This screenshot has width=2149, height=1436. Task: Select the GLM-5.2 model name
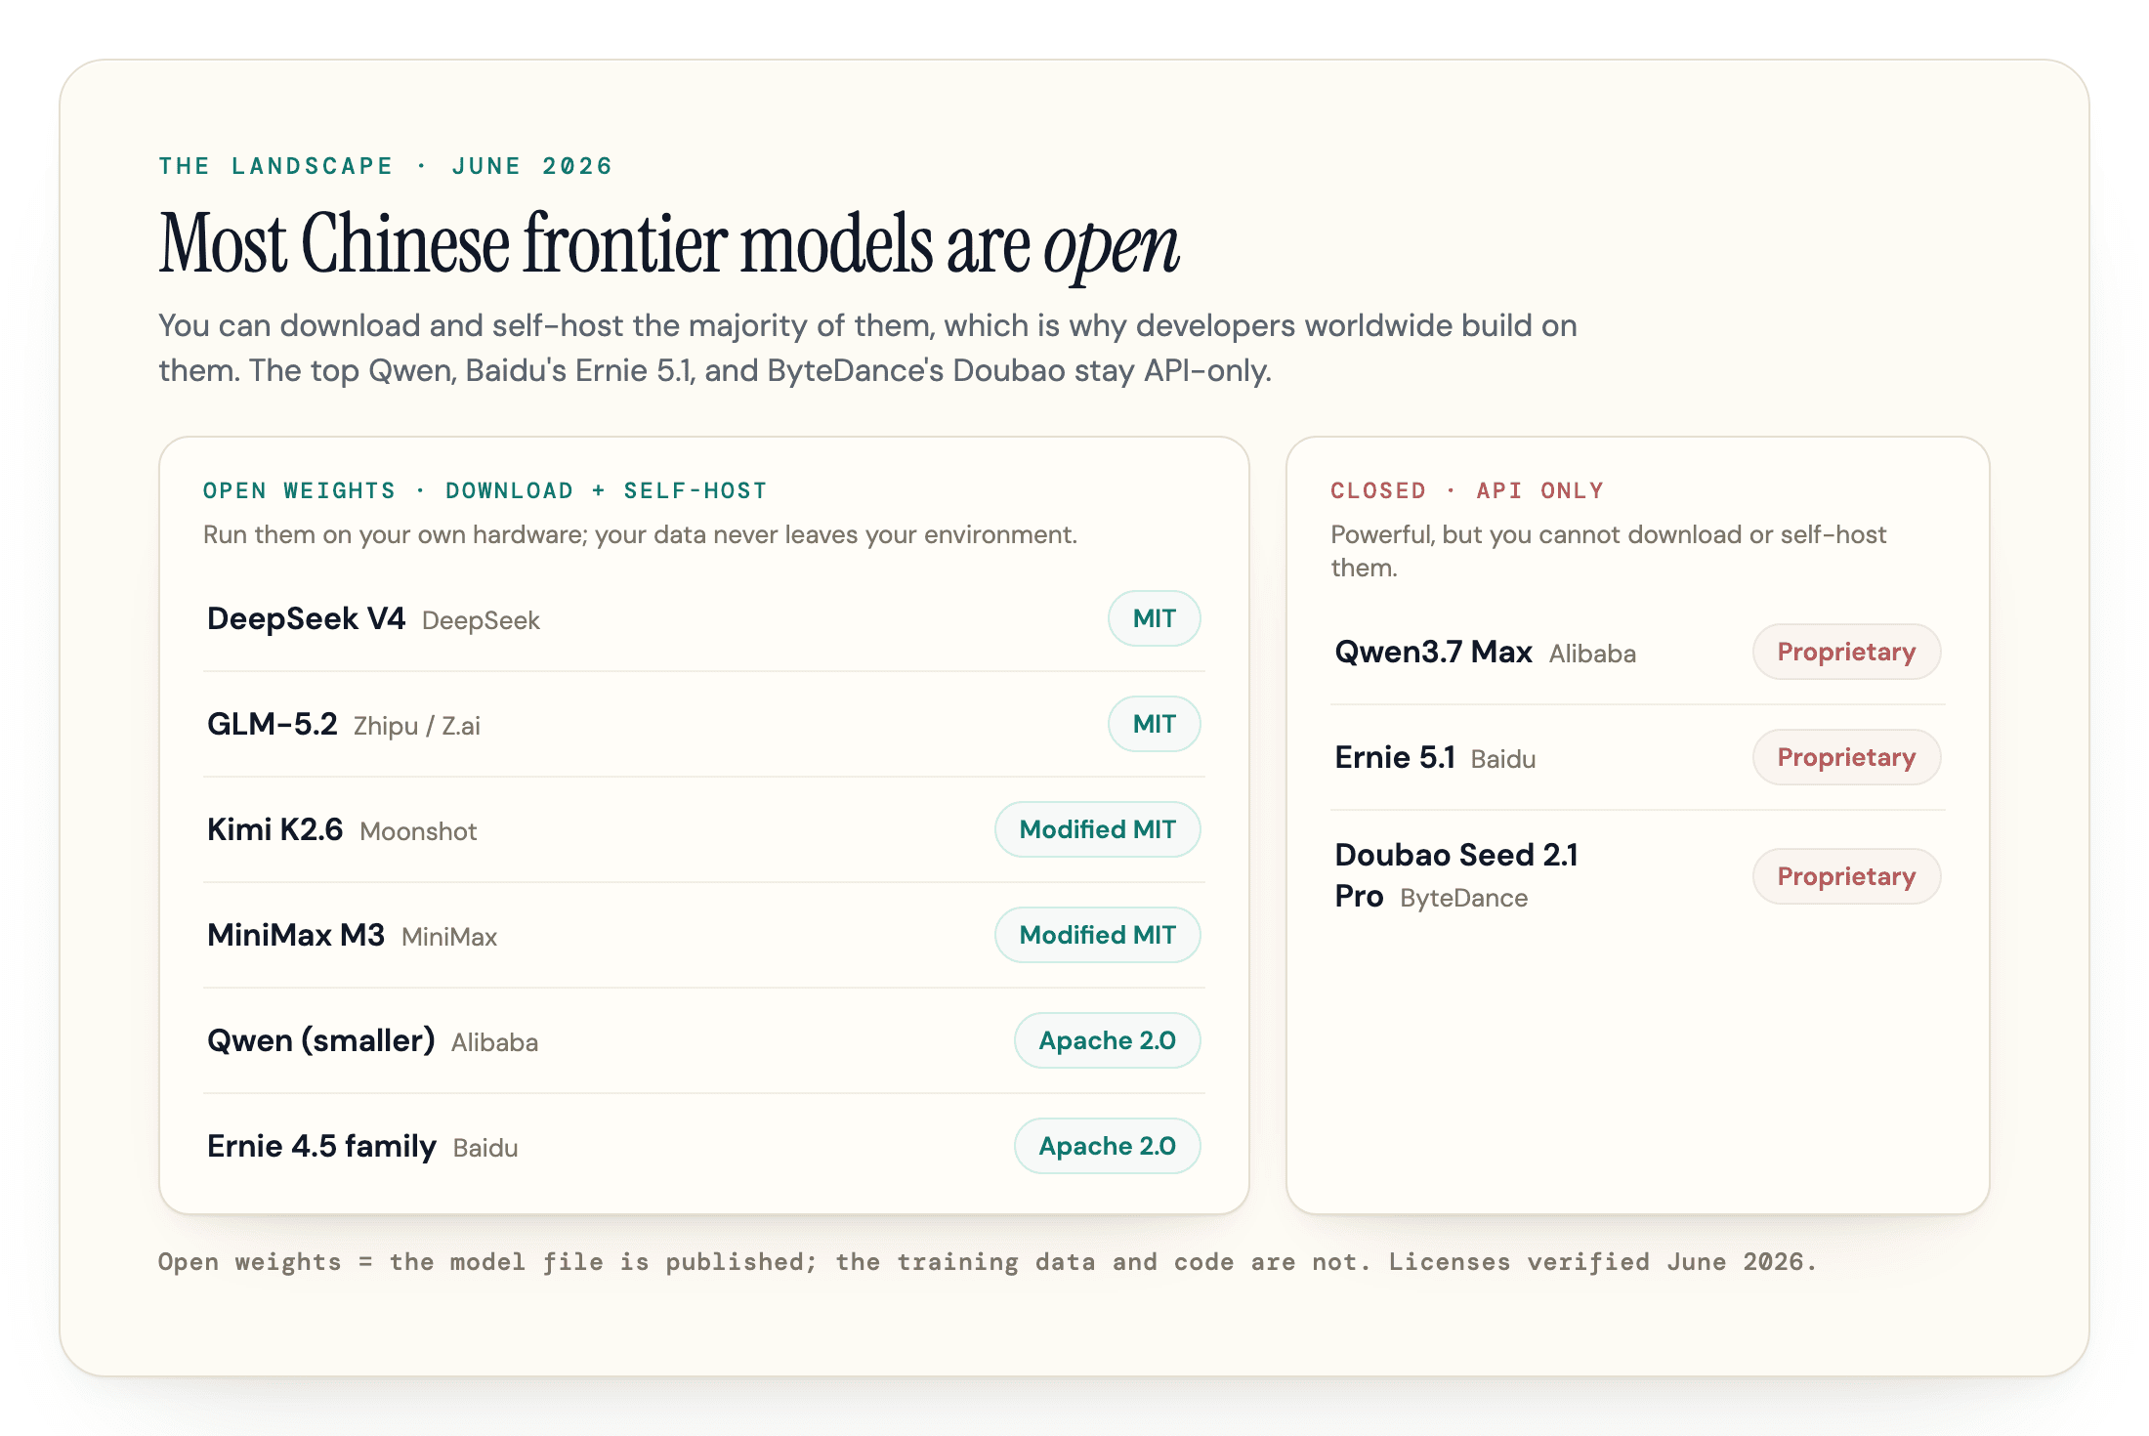[x=272, y=724]
